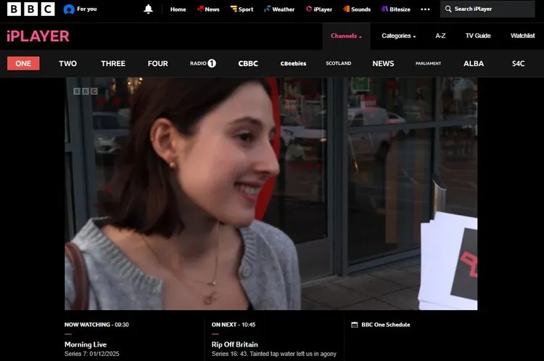Click Series 7: 01/12/2025 text
The height and width of the screenshot is (361, 544).
click(x=91, y=354)
